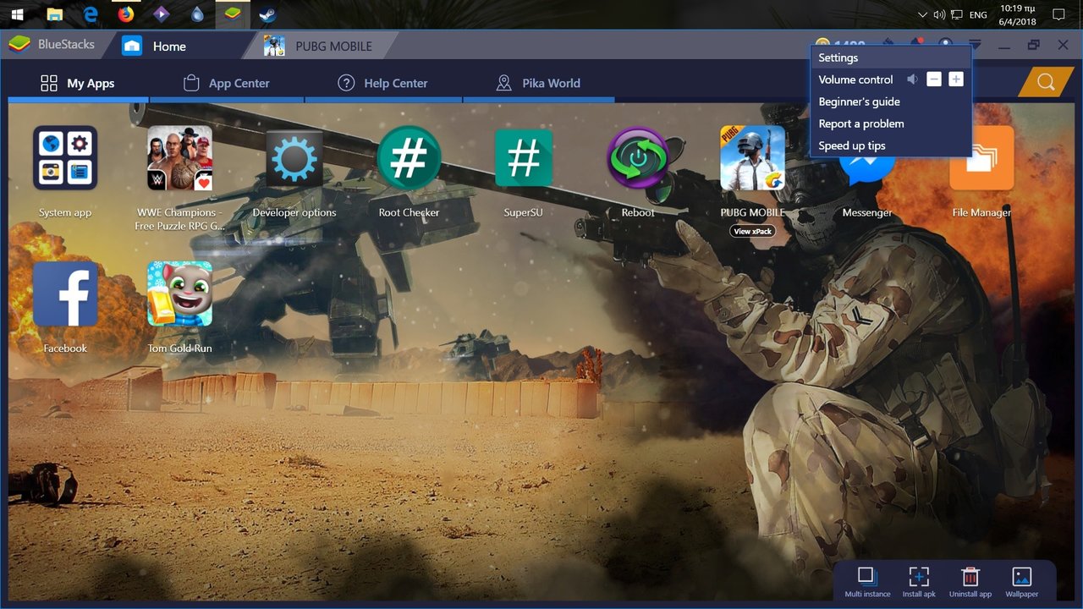Launch Root Checker app

click(409, 158)
